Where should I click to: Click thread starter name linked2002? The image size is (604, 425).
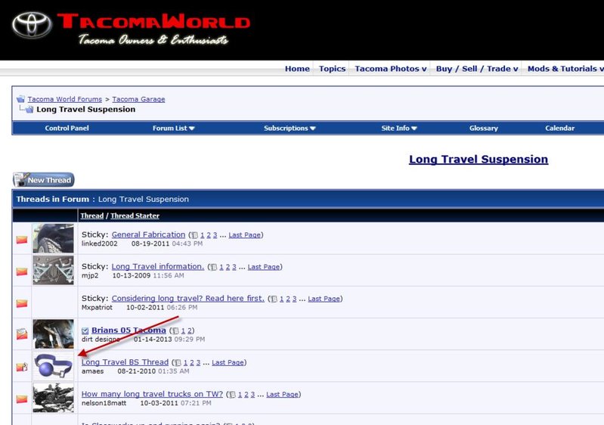[x=99, y=244]
